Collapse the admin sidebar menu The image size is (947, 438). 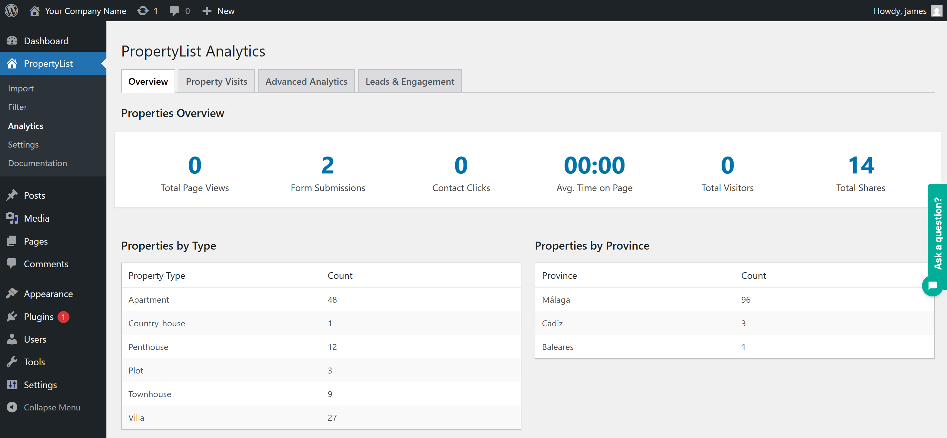pyautogui.click(x=44, y=407)
